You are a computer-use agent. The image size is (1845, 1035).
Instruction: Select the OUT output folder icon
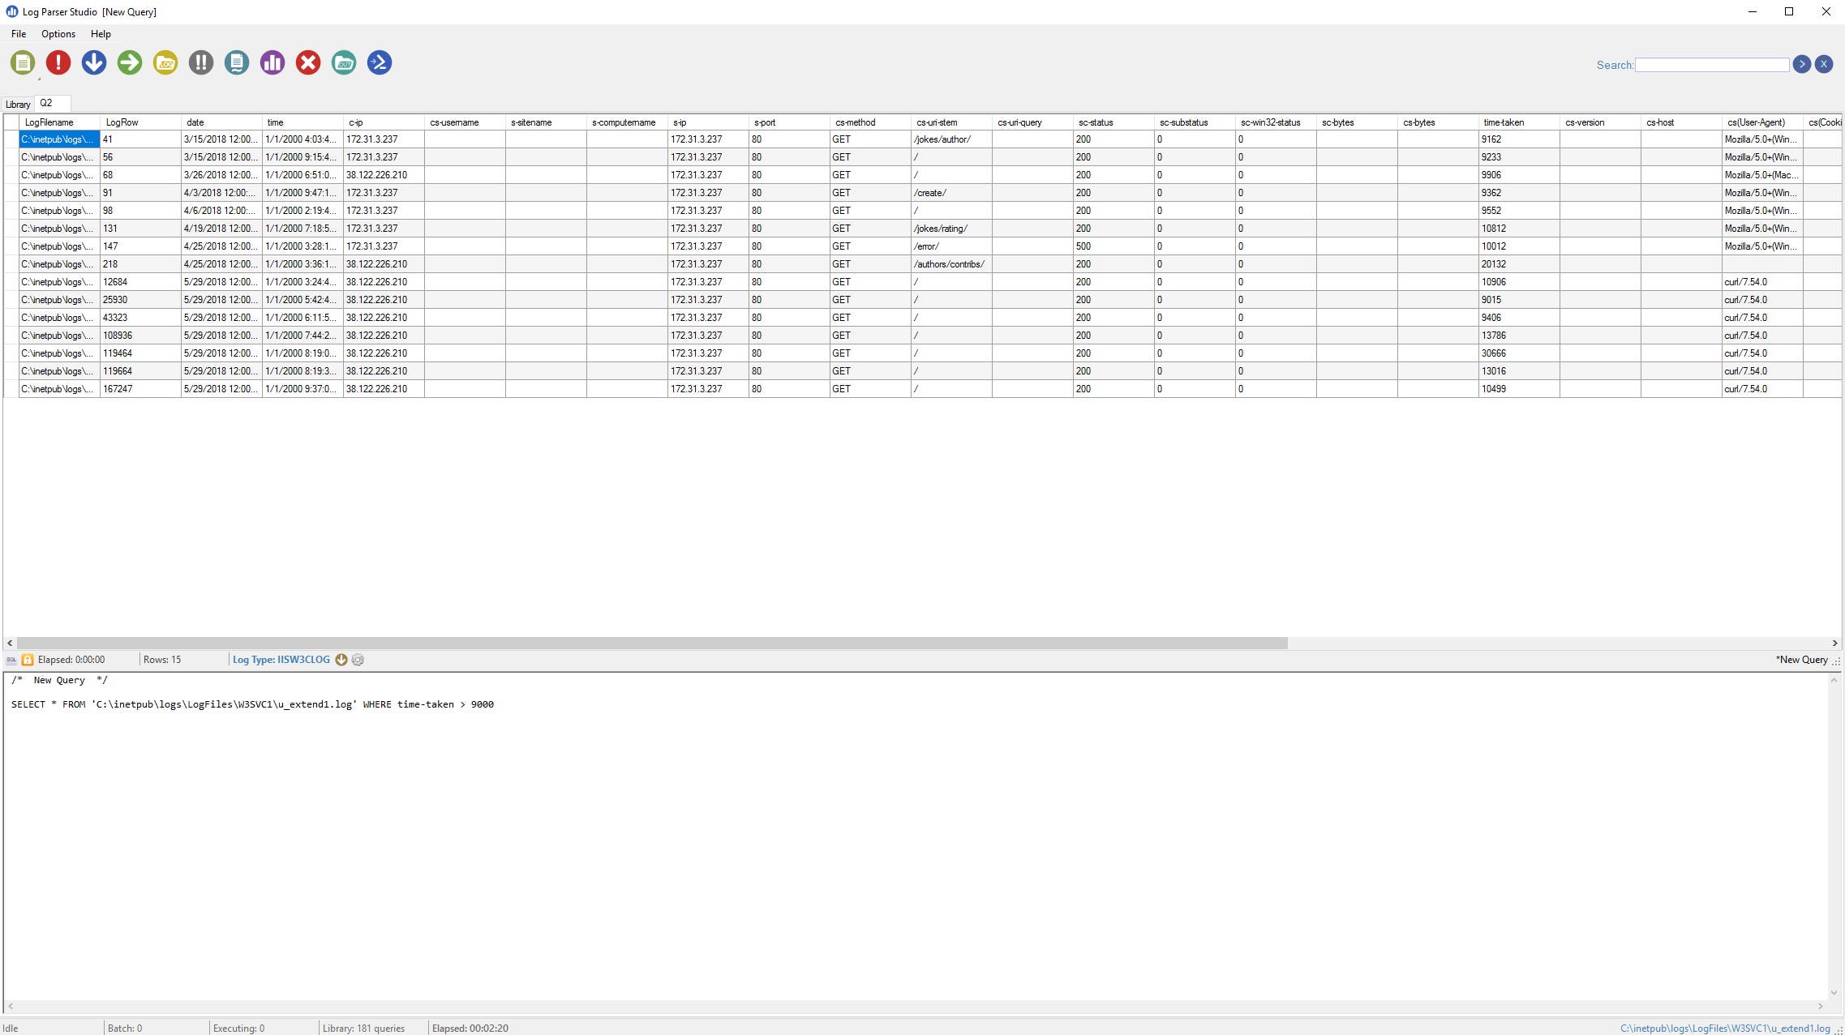click(343, 62)
